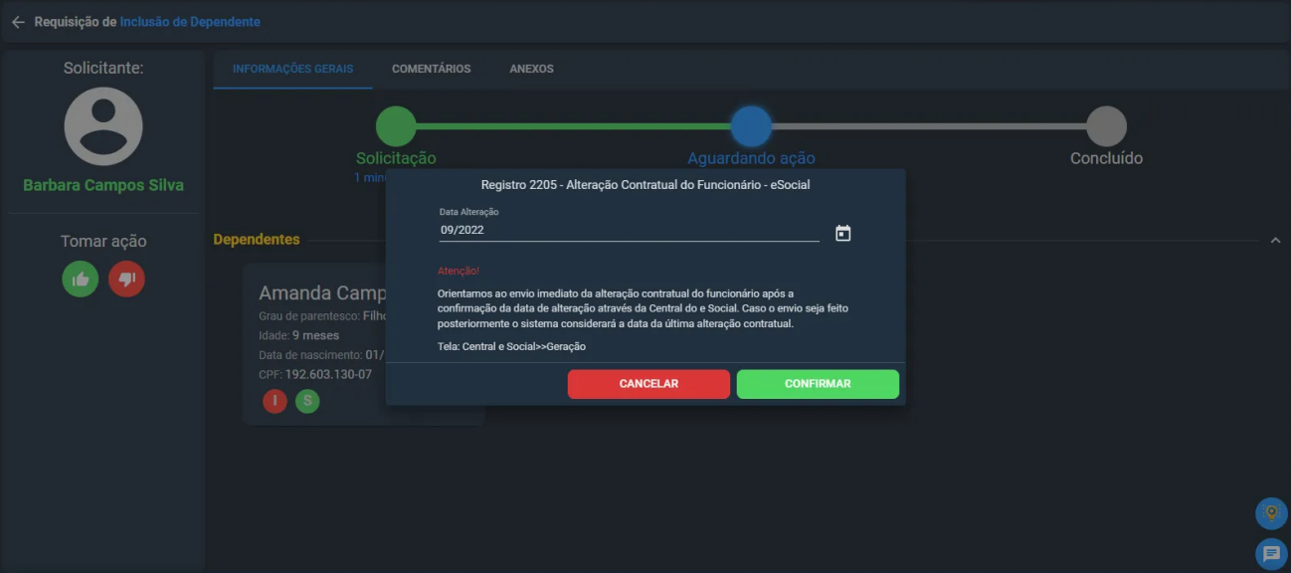Screen dimensions: 1291x573
Task: Click the Solicitação step marker
Action: (396, 126)
